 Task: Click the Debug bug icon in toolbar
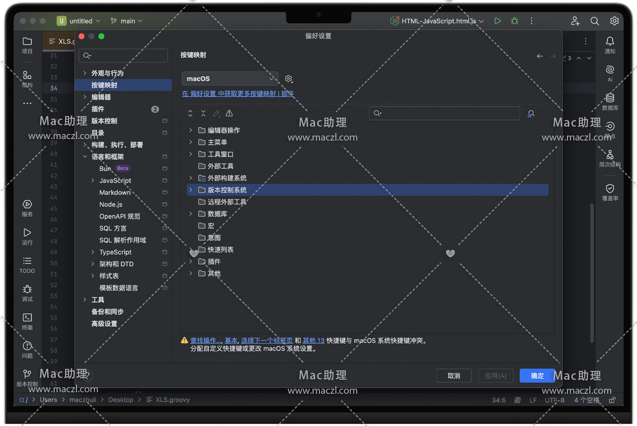pyautogui.click(x=514, y=21)
